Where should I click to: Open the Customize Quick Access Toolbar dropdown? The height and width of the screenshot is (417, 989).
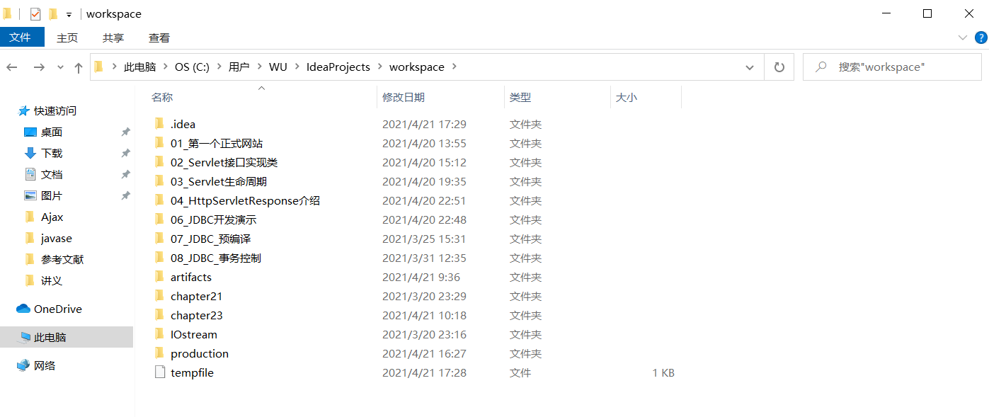point(69,14)
